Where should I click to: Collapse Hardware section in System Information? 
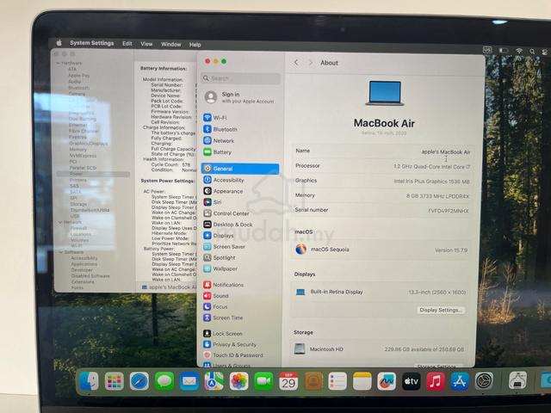click(59, 63)
